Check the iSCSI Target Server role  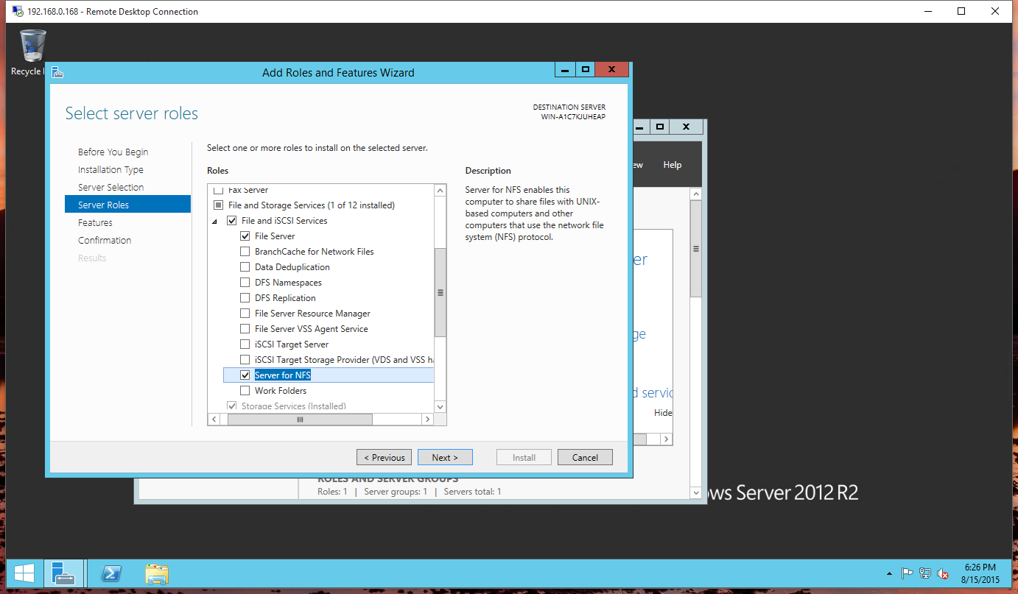point(245,344)
